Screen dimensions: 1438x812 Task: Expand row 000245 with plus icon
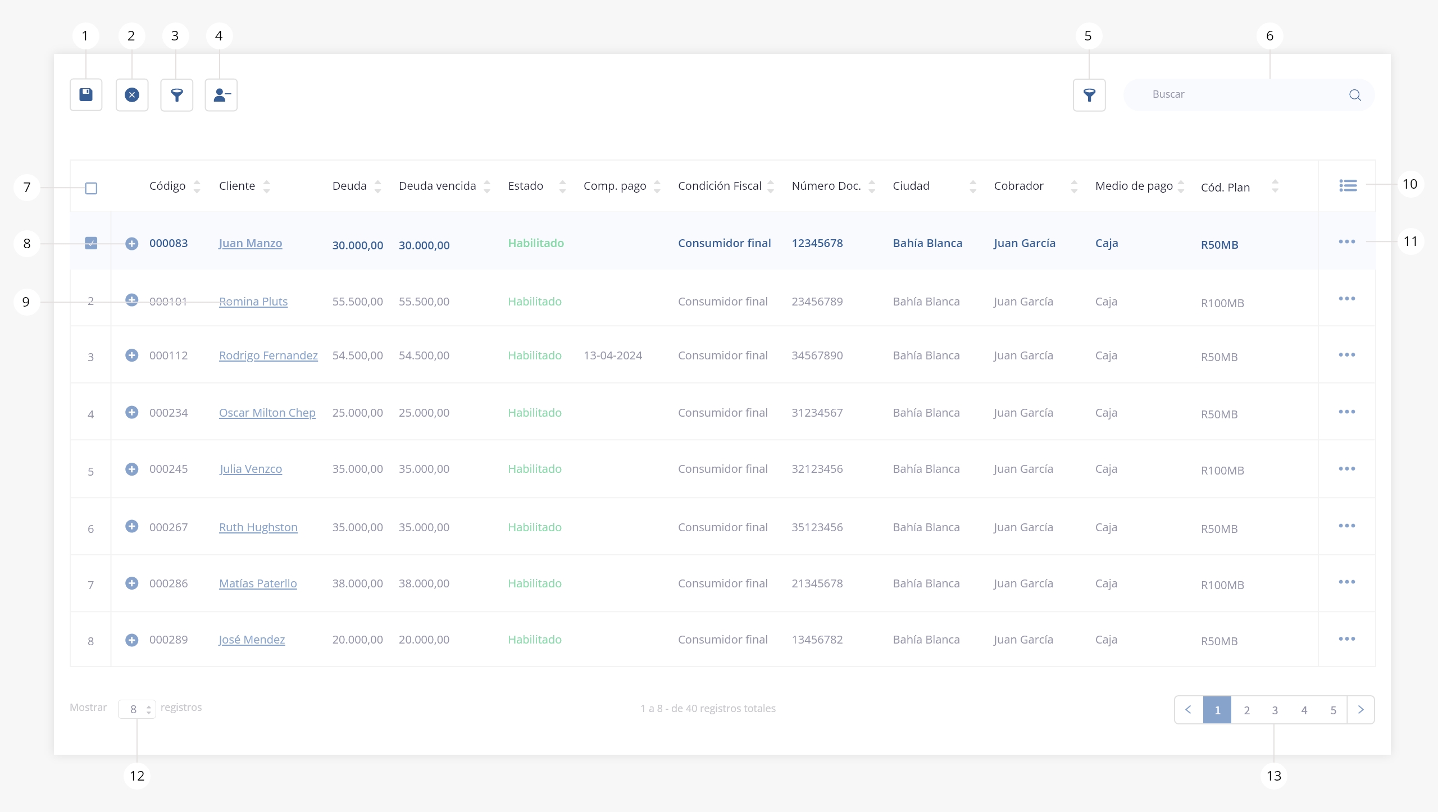click(131, 469)
